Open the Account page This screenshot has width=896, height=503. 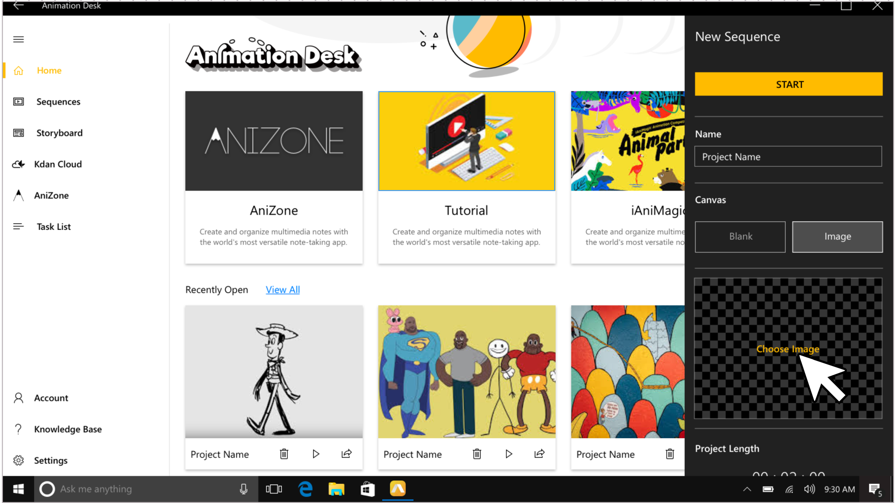[x=51, y=398]
